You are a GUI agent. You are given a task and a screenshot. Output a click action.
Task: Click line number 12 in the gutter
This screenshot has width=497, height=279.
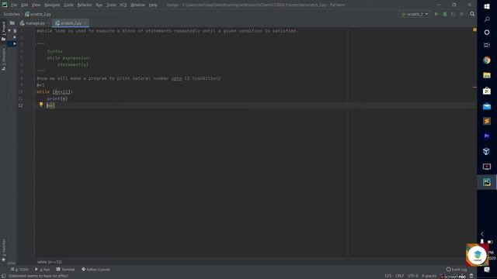pyautogui.click(x=20, y=105)
